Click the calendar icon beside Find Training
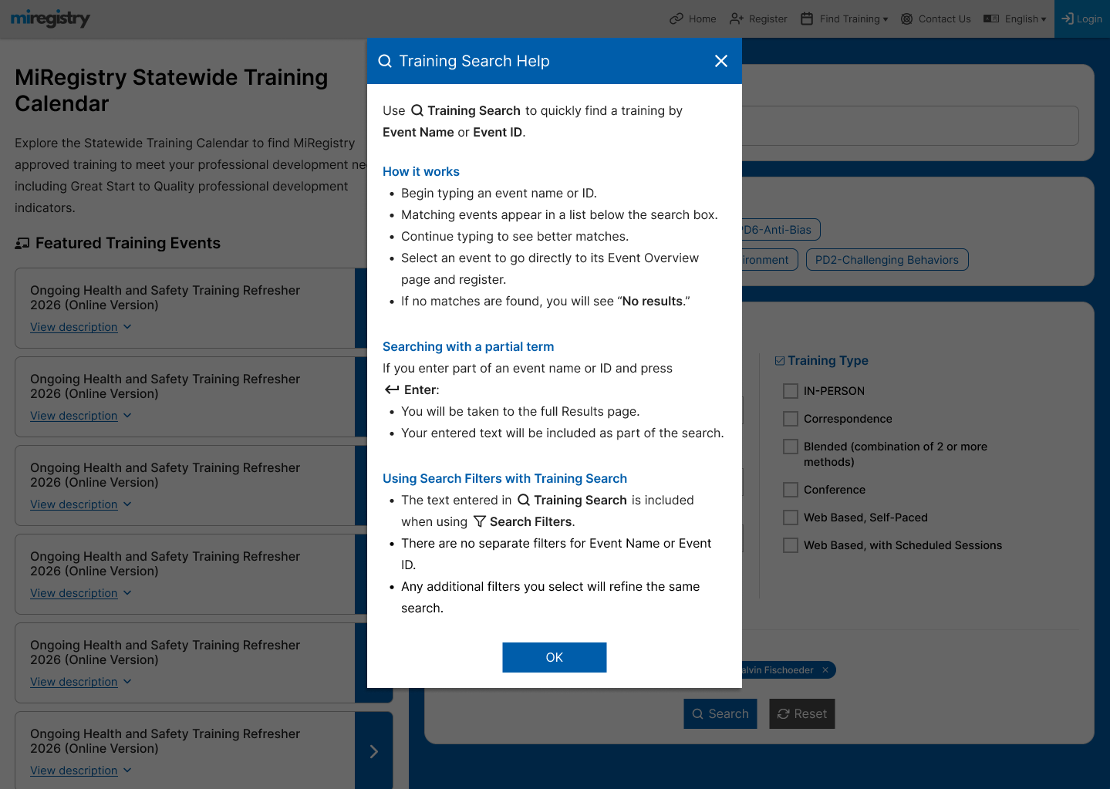 807,19
